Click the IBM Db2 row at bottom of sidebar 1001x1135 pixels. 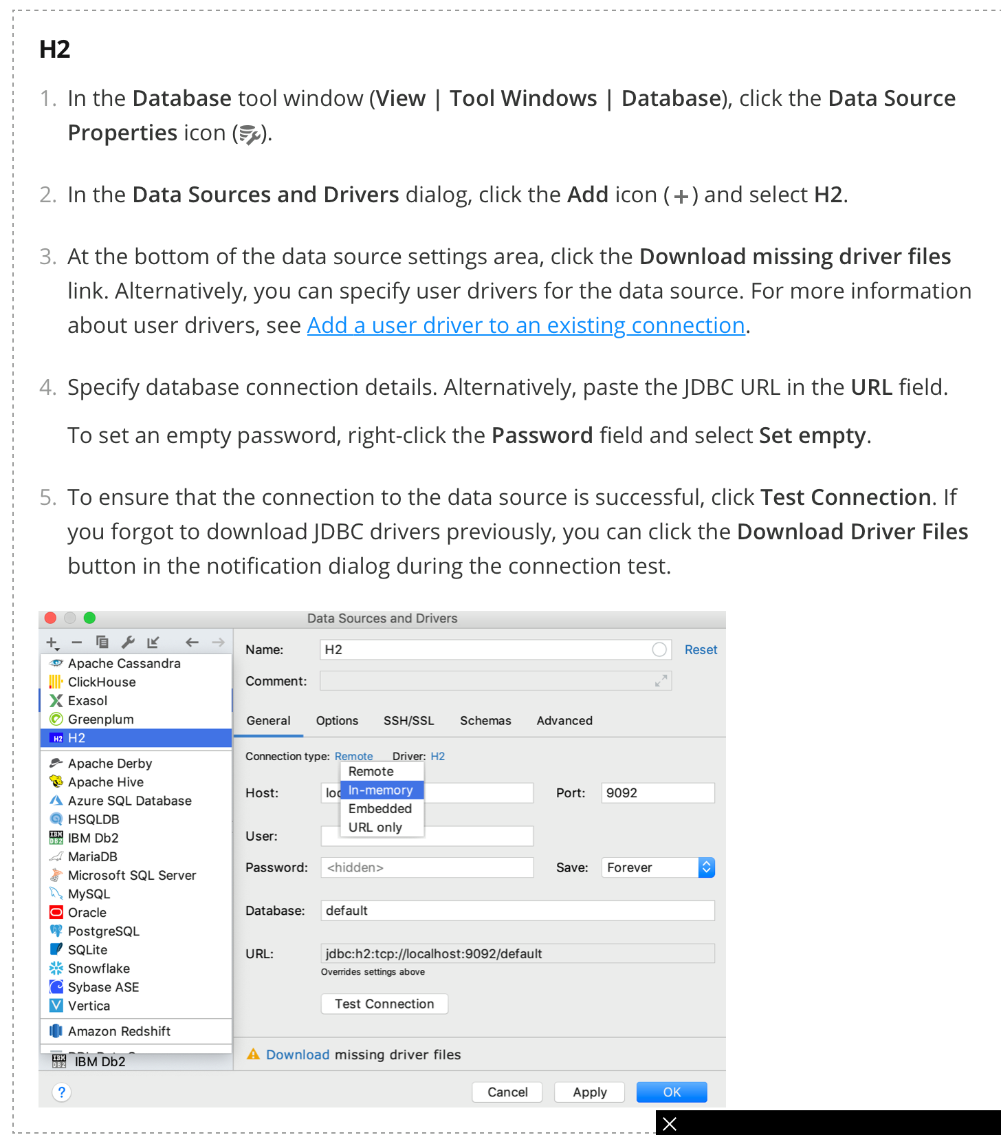pos(136,1062)
